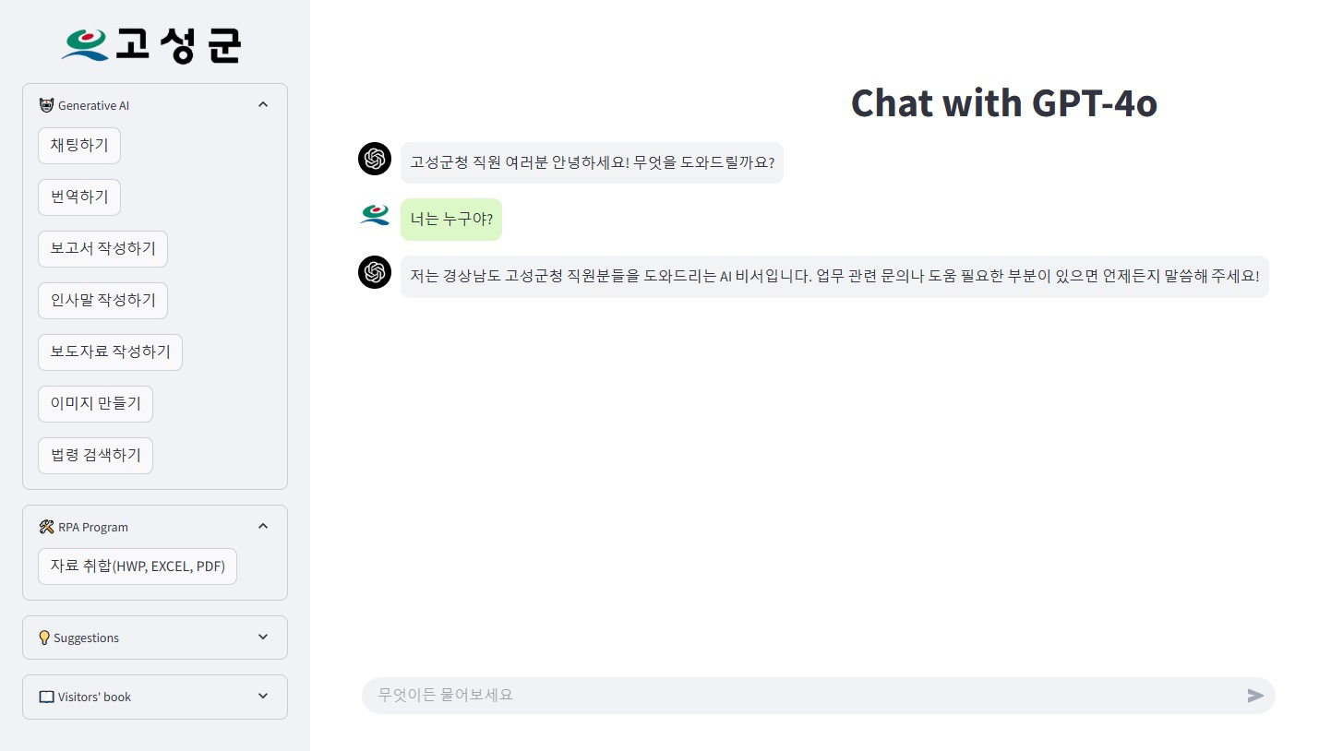1319x751 pixels.
Task: Collapse the RPA Program section
Action: coord(263,526)
